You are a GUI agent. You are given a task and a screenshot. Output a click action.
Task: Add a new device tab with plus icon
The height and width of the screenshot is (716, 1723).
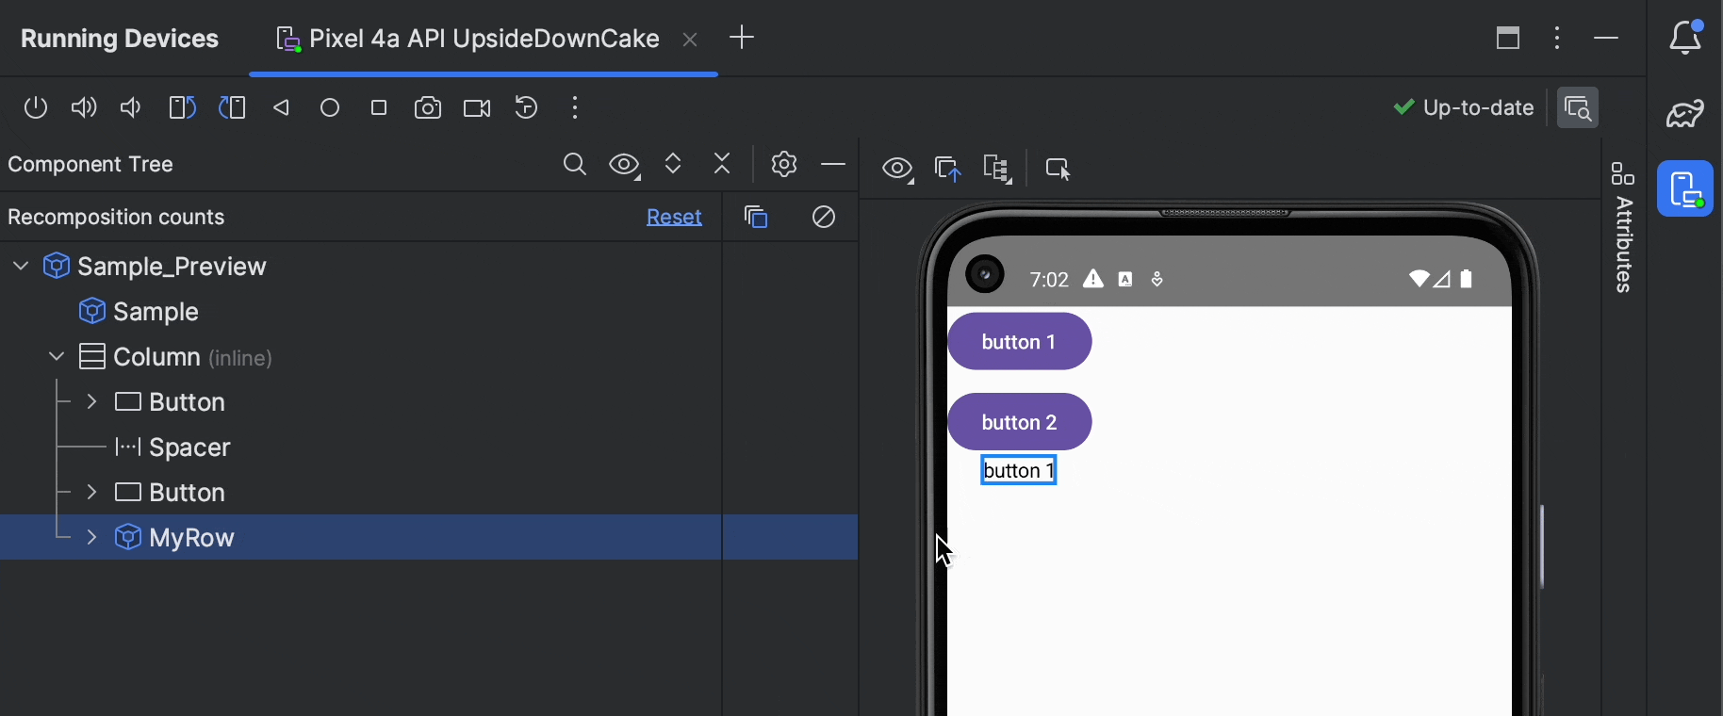[743, 38]
